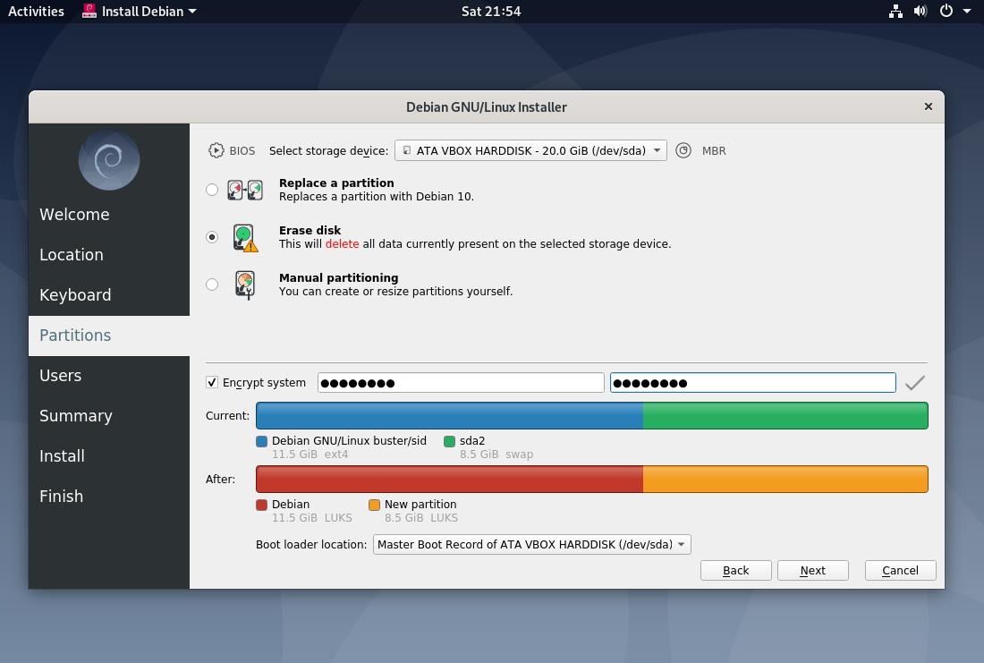Click the red Debian segment of After bar

(x=449, y=479)
